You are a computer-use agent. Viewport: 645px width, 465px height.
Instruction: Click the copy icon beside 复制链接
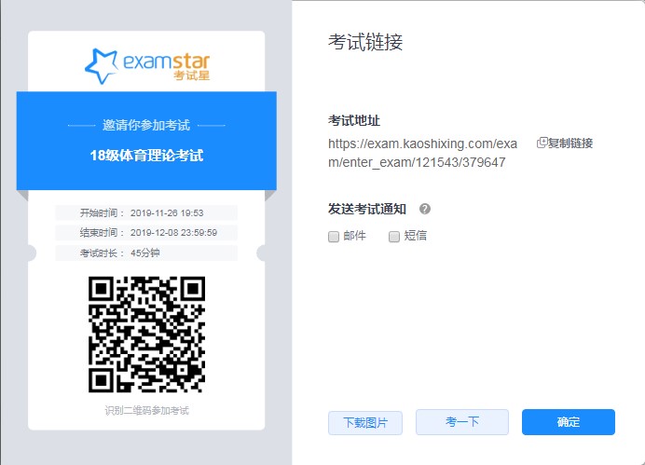click(x=542, y=143)
